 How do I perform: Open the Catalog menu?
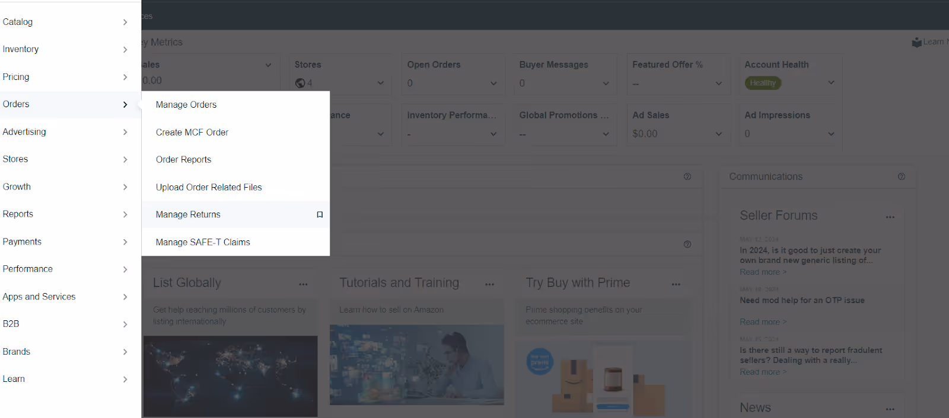pos(65,22)
